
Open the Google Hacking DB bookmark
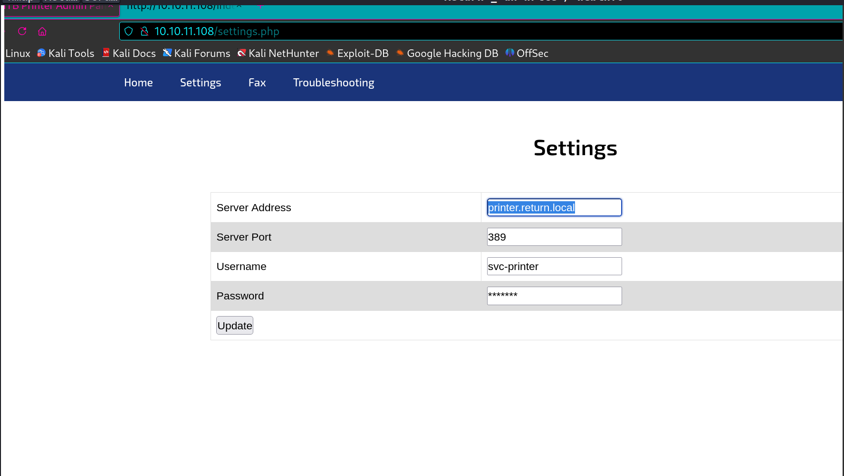pyautogui.click(x=447, y=53)
